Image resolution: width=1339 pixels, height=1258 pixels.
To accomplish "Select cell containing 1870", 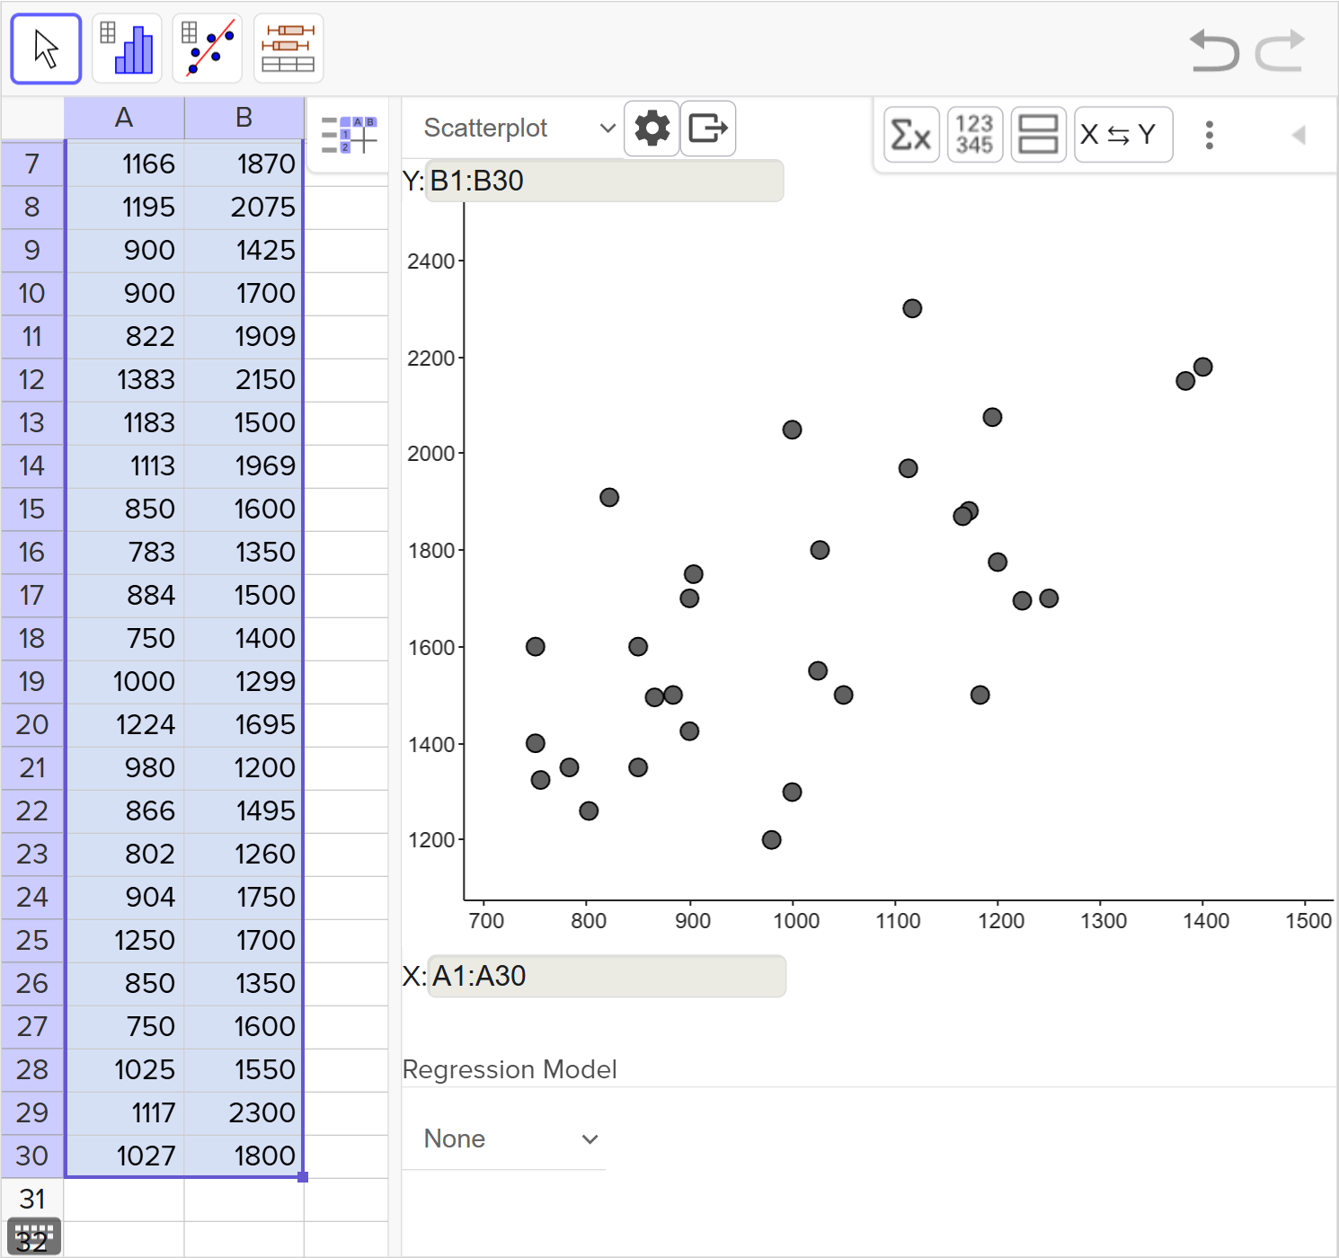I will pos(244,164).
